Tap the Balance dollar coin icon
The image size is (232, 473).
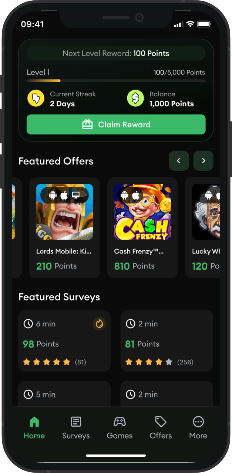tap(135, 98)
